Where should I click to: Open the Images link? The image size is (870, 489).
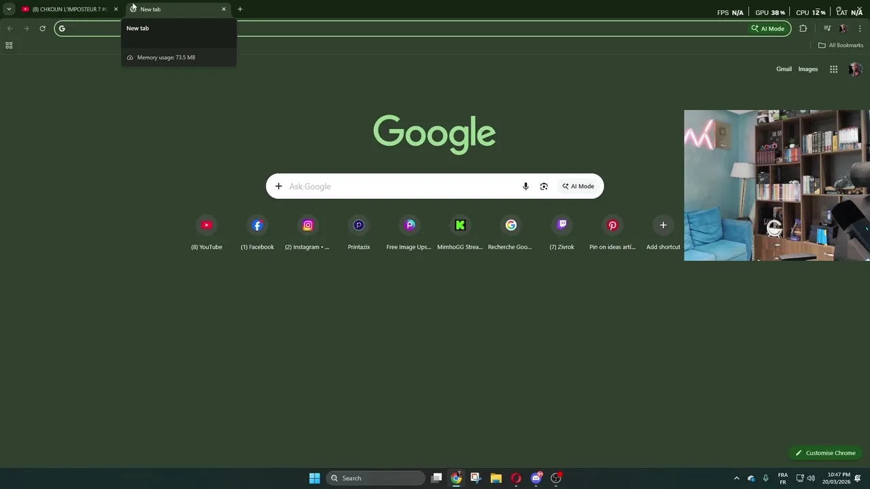point(808,69)
